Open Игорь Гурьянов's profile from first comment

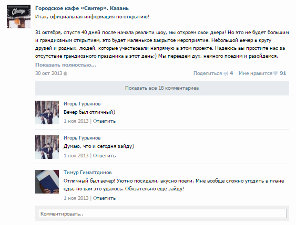coord(82,104)
